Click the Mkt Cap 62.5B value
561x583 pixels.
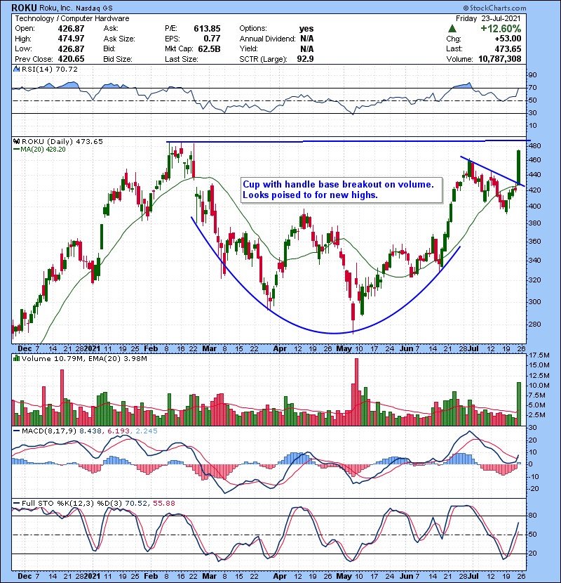(209, 48)
